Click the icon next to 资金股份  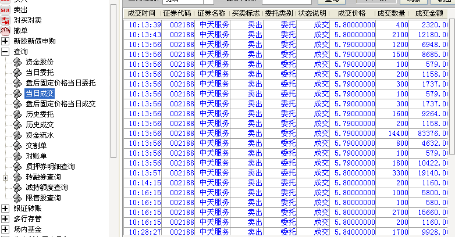click(x=17, y=62)
